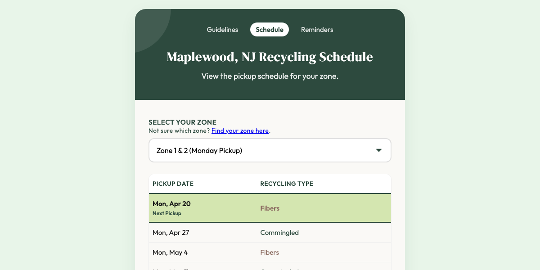Click the "Maplewood, NJ Recycling Schedule" heading

[x=270, y=57]
